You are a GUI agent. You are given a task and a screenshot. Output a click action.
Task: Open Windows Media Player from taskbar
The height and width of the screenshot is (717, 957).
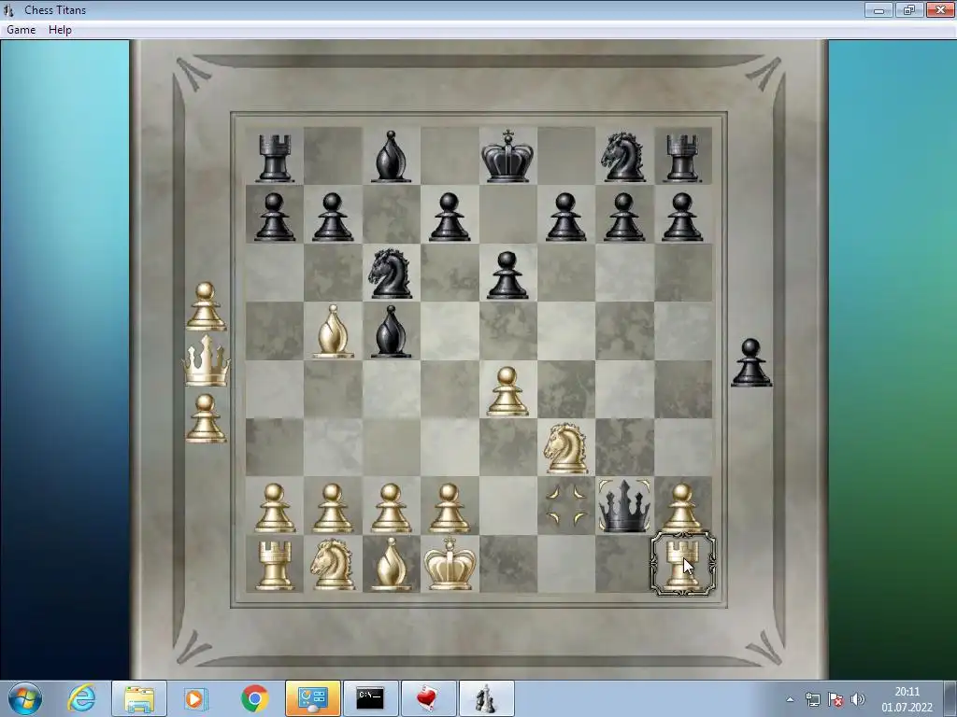(196, 698)
